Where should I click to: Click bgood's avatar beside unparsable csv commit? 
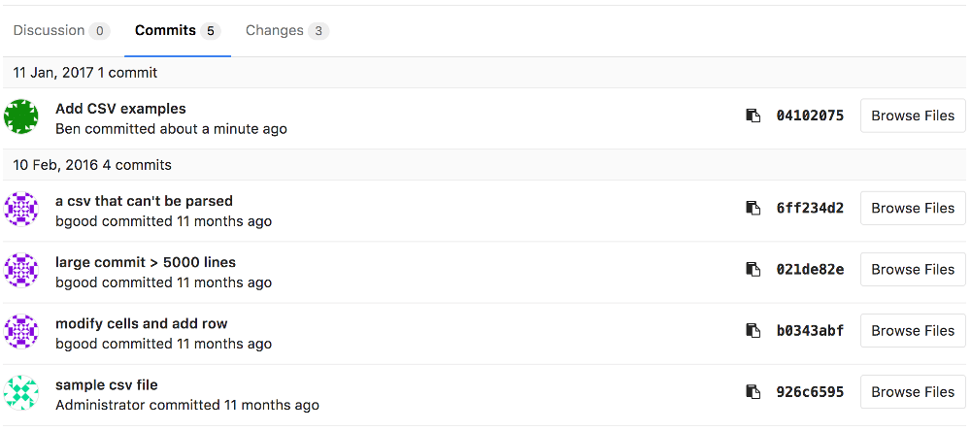(21, 209)
